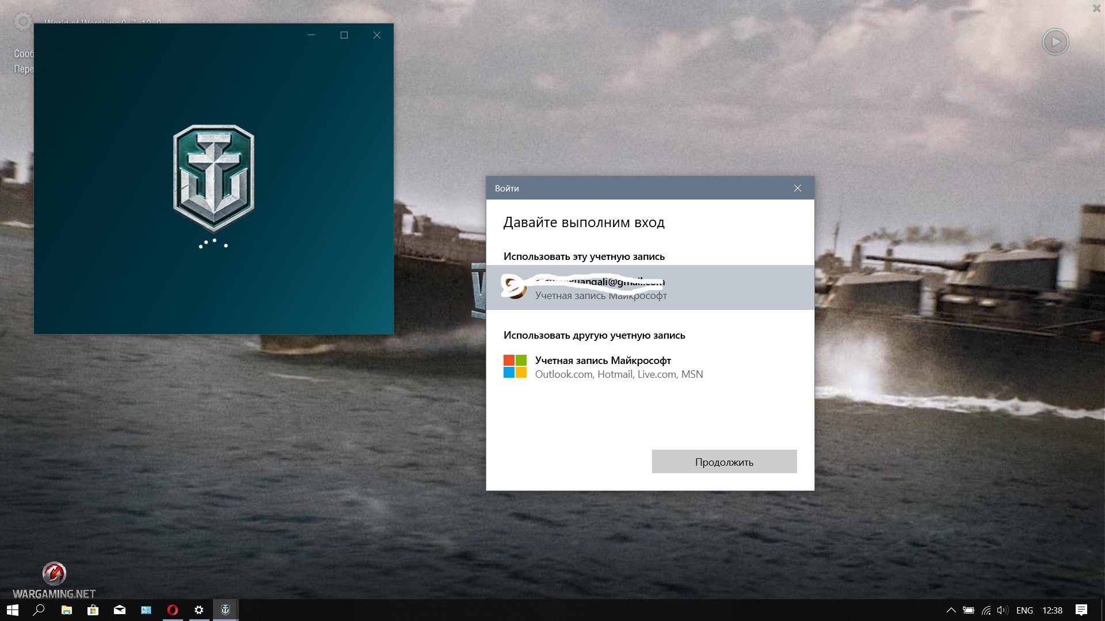The image size is (1105, 621).
Task: Open the Mail app from the taskbar
Action: click(119, 610)
